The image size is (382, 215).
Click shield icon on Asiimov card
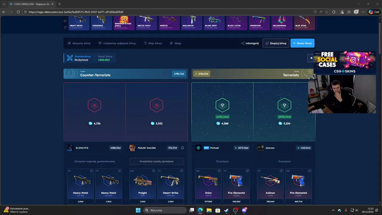tap(281, 171)
